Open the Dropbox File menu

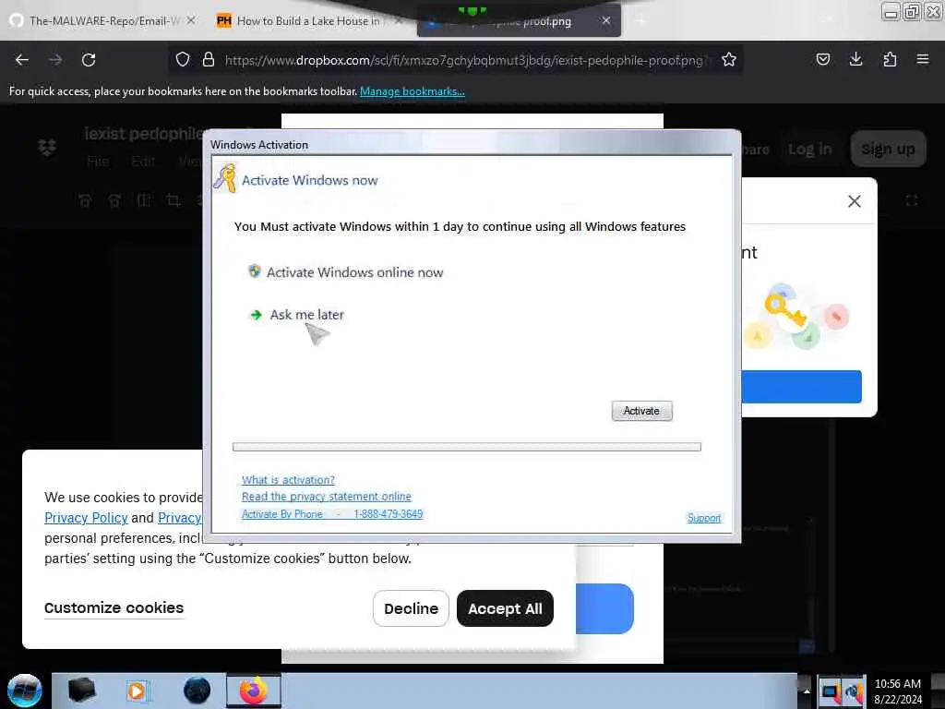coord(98,161)
